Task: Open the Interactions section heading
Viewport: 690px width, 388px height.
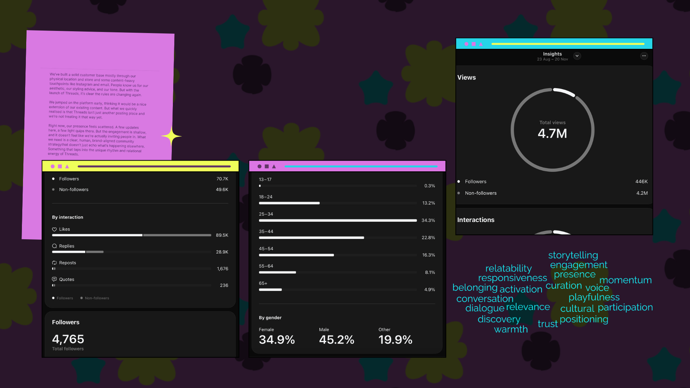Action: (476, 220)
